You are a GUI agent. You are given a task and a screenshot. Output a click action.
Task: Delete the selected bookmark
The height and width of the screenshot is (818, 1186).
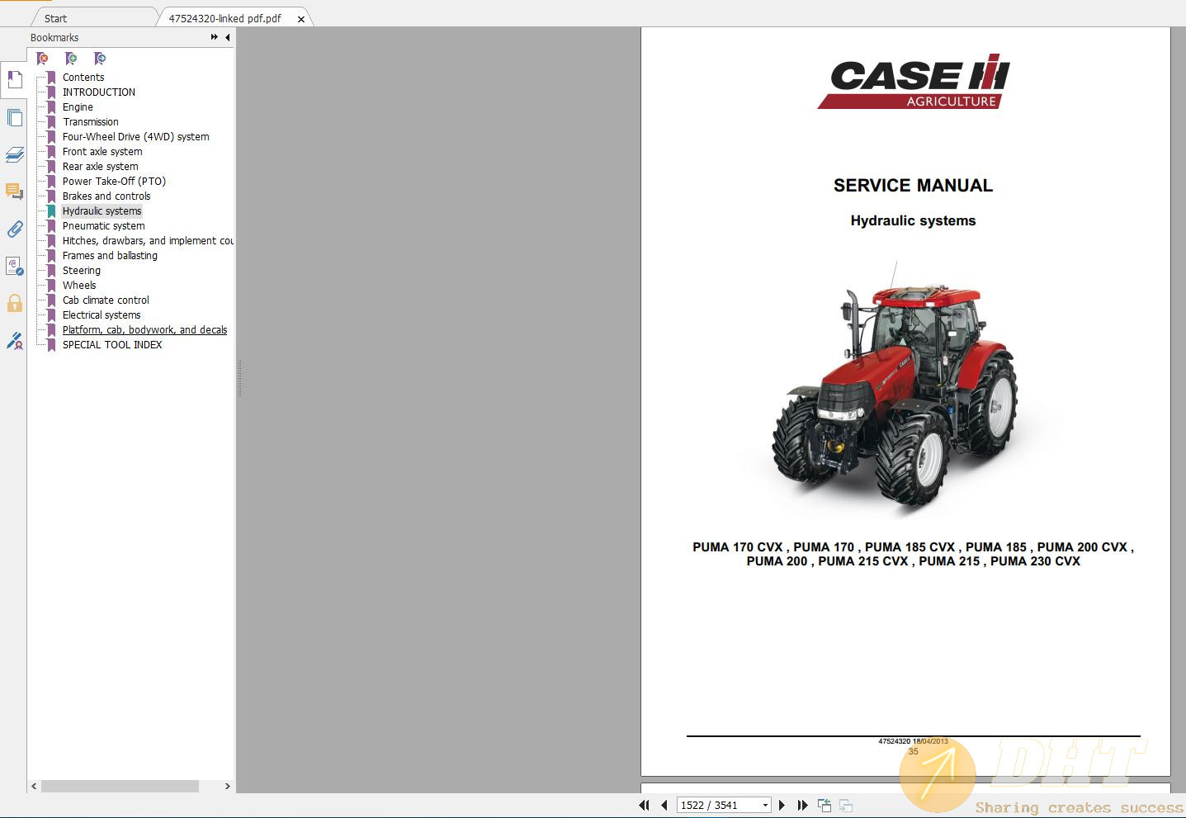(x=41, y=58)
